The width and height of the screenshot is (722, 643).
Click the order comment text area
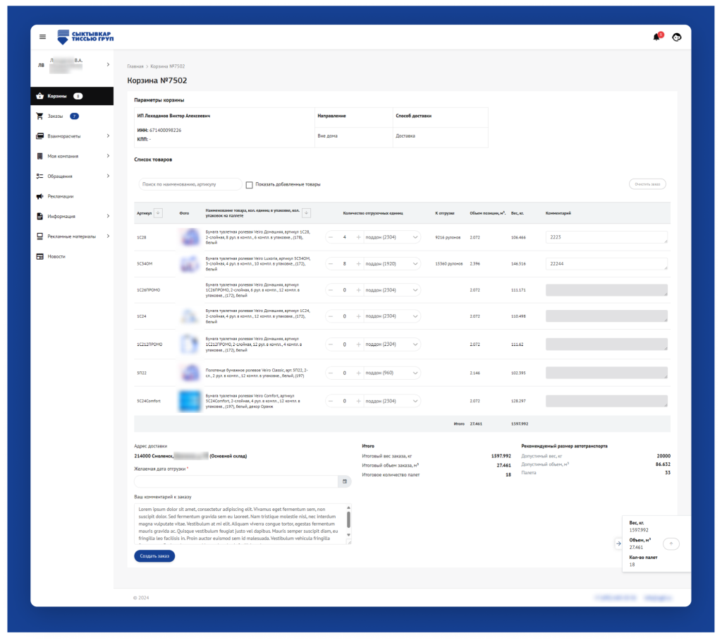[240, 524]
